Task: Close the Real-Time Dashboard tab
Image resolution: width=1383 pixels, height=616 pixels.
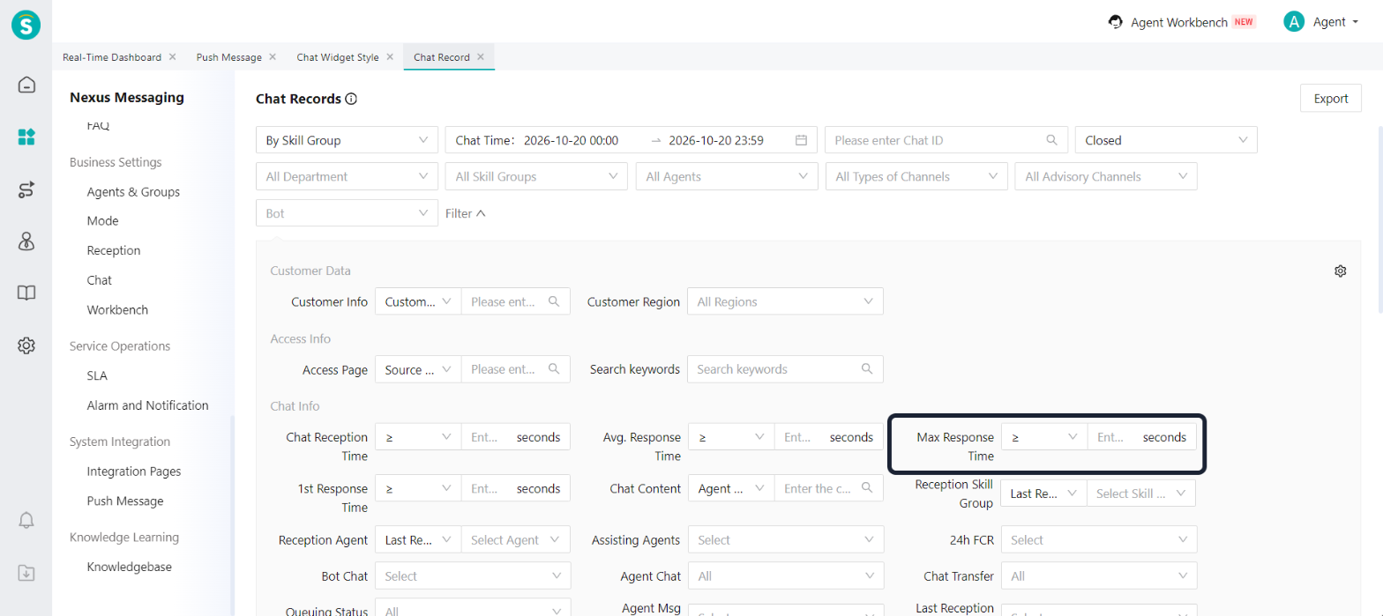Action: tap(173, 56)
